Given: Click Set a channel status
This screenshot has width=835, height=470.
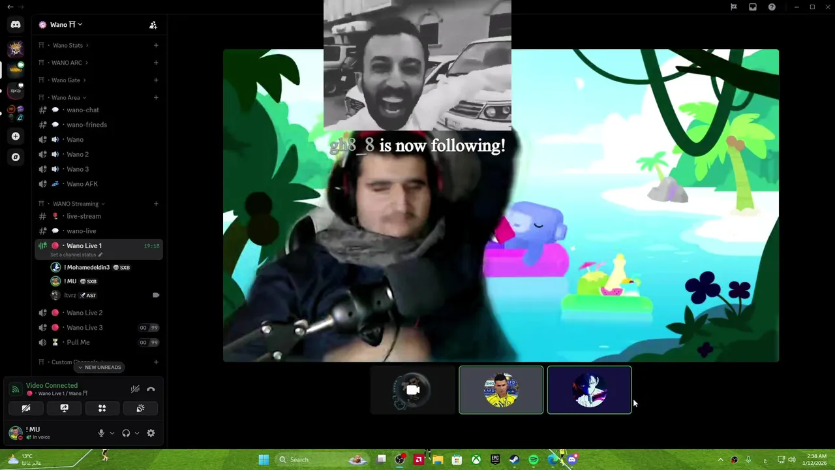Looking at the screenshot, I should pyautogui.click(x=76, y=255).
